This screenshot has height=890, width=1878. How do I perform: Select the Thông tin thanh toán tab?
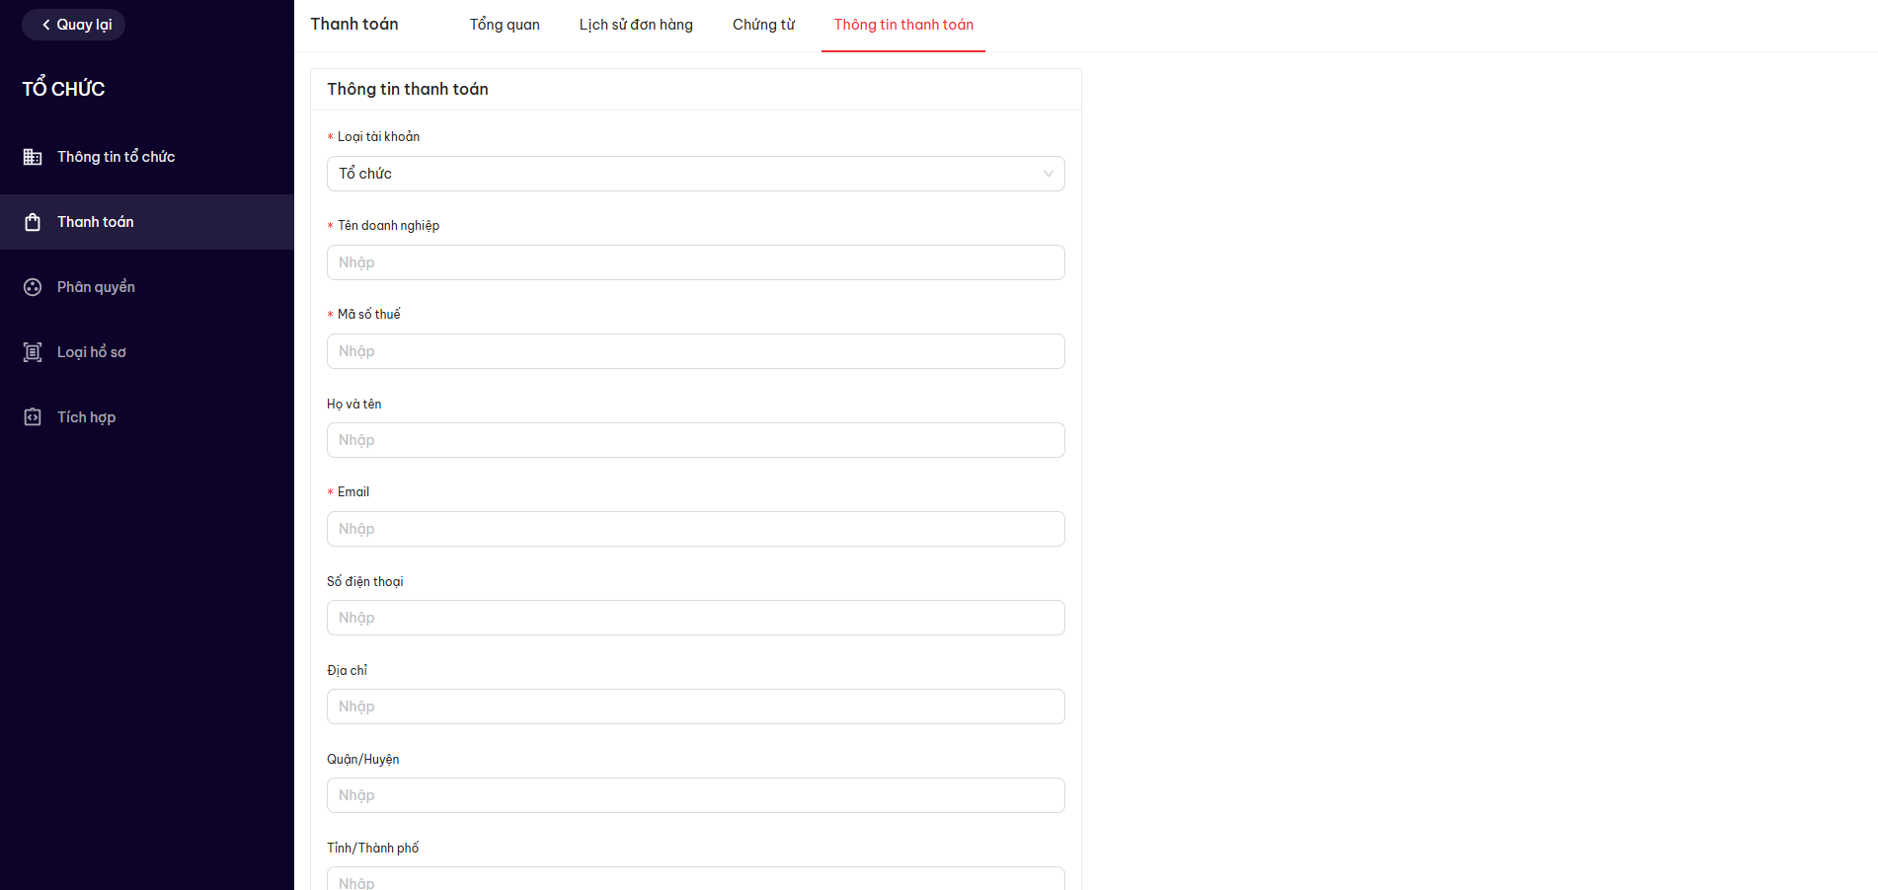point(903,25)
